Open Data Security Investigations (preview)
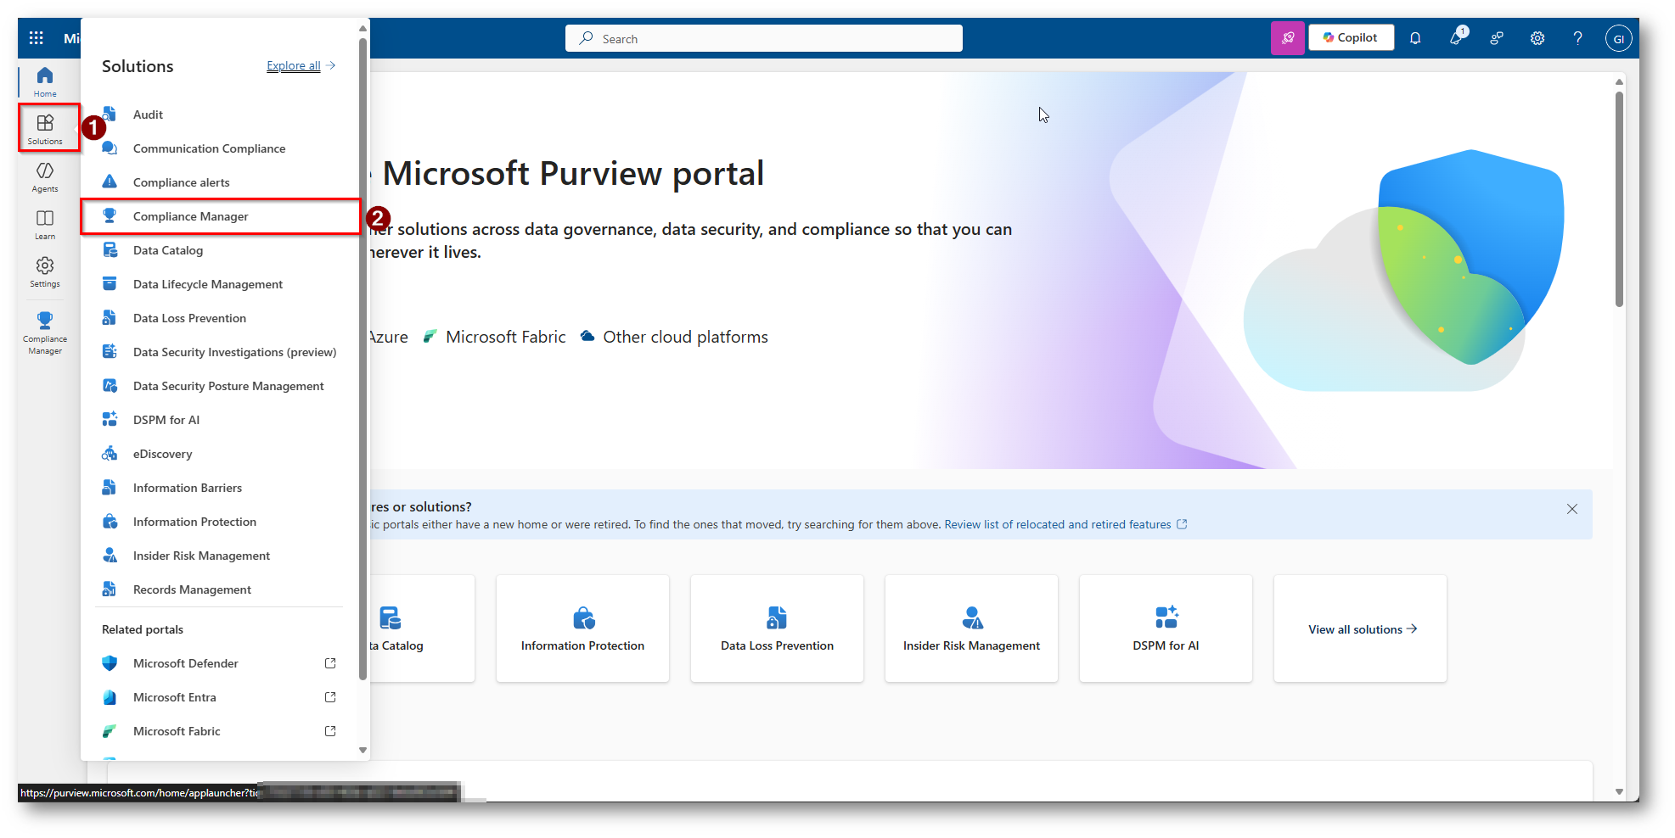 pyautogui.click(x=221, y=352)
